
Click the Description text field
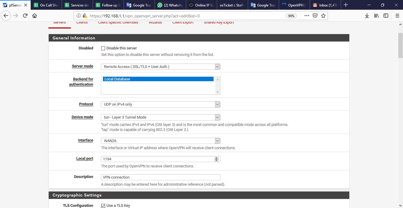click(x=160, y=177)
